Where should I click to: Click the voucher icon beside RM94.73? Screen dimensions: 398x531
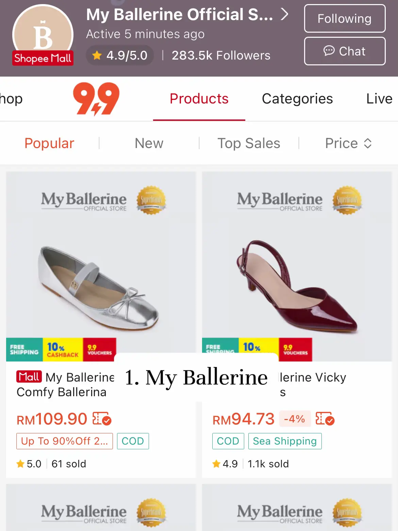click(x=325, y=419)
